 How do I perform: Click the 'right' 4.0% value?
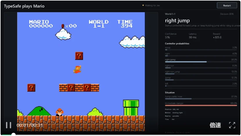235,54
